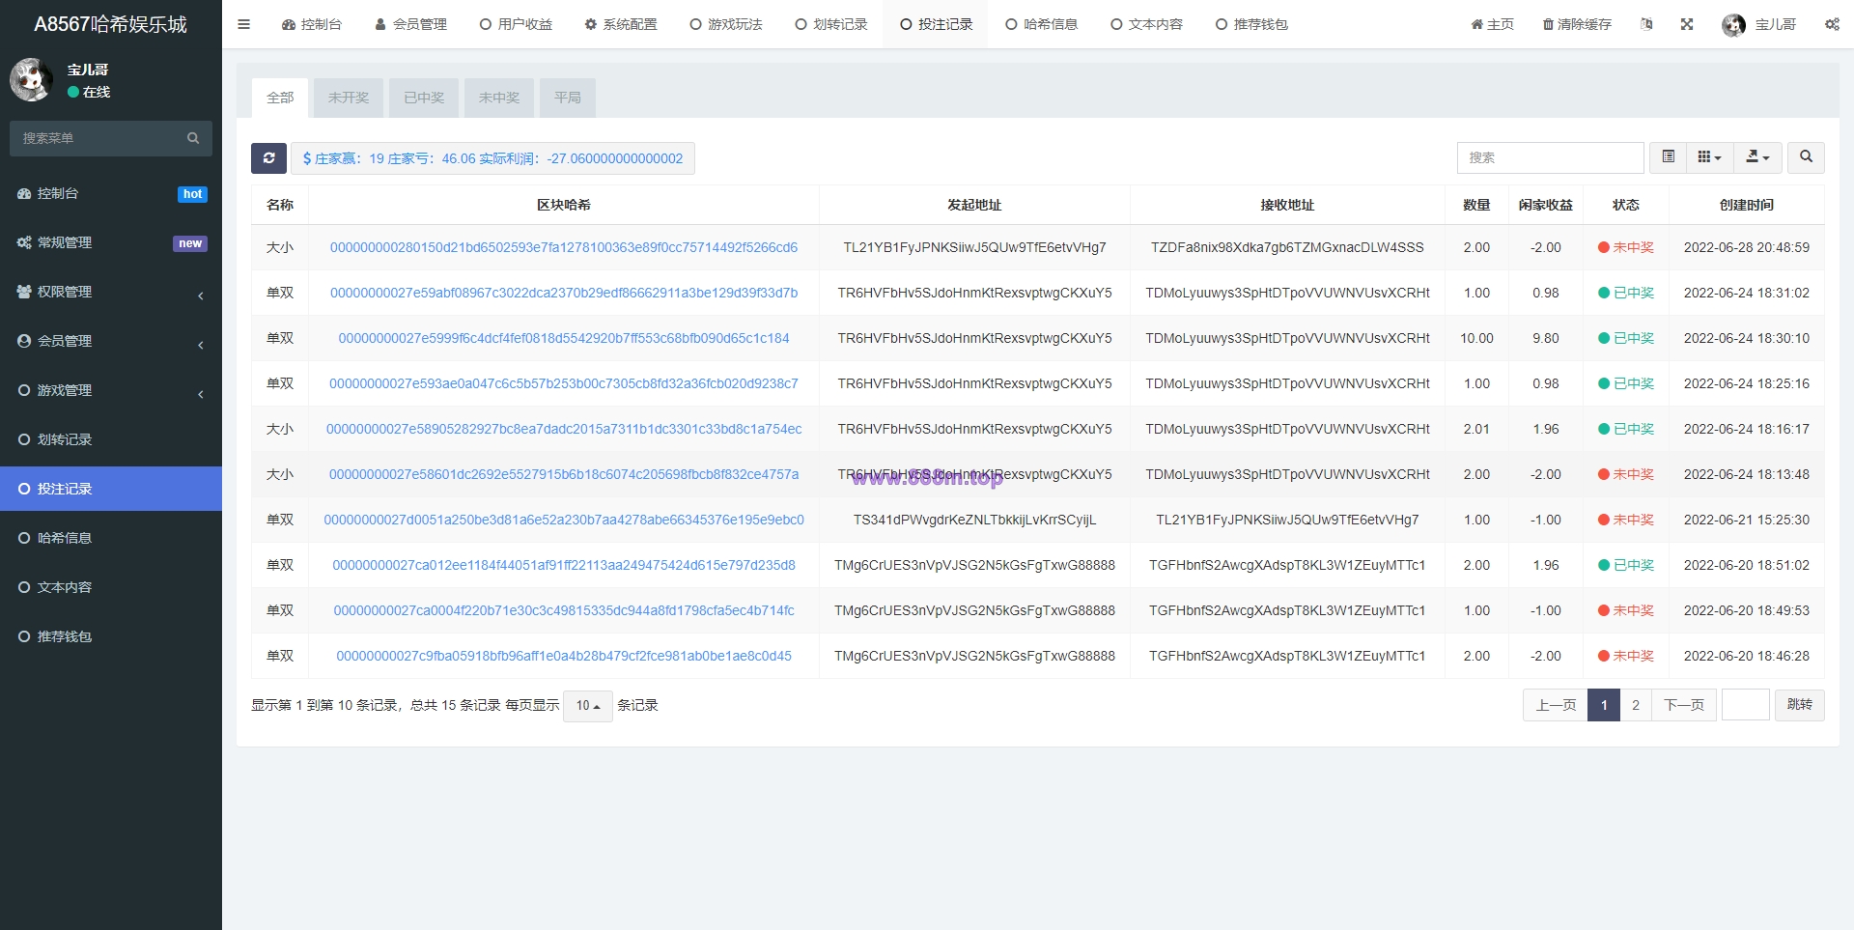This screenshot has width=1854, height=930.
Task: Click the 跳转 jump button
Action: [1800, 705]
